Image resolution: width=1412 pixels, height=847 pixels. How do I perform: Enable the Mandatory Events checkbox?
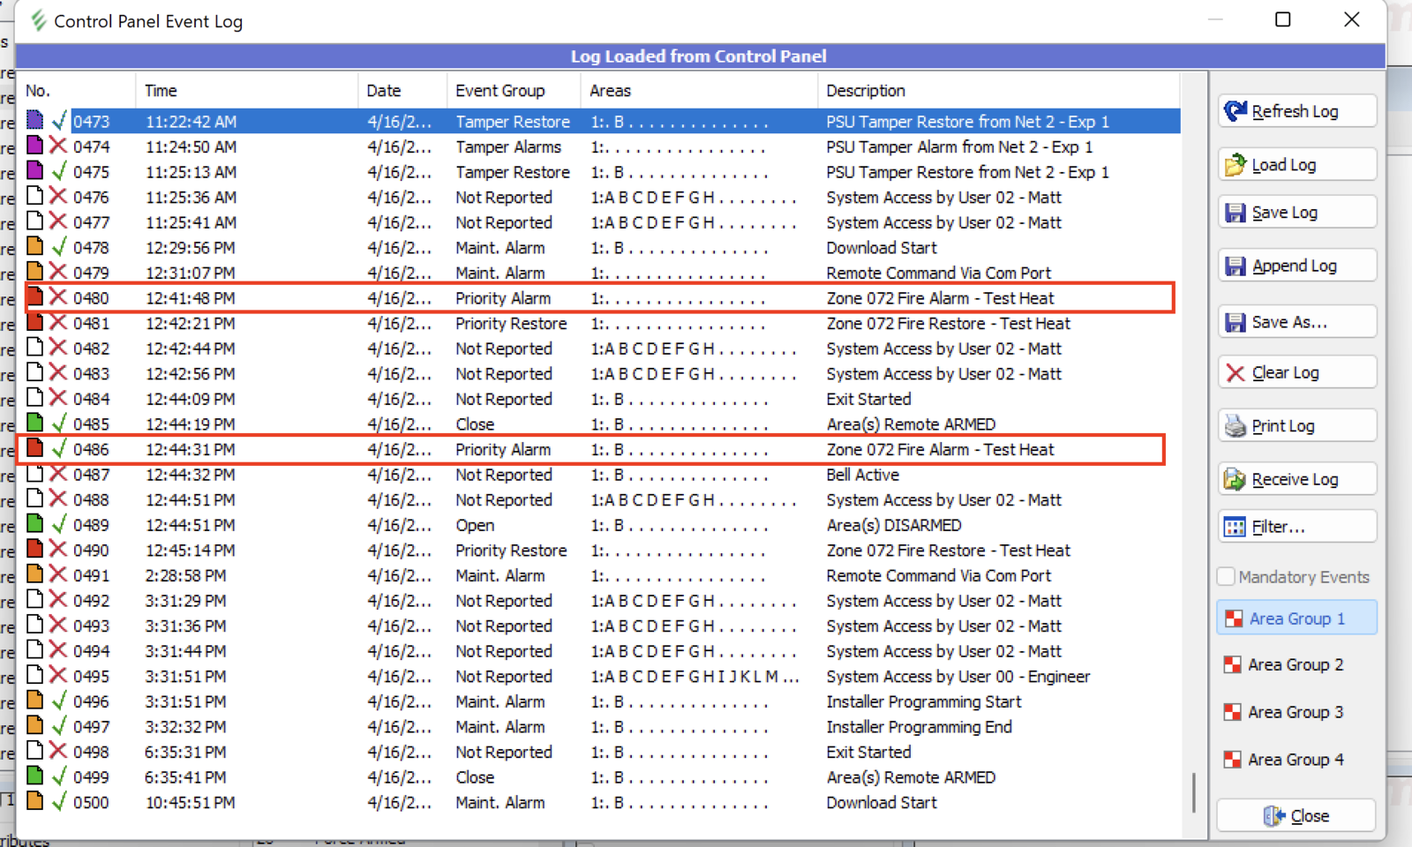[1226, 577]
